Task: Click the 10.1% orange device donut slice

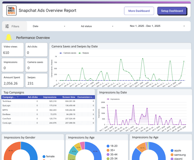Action: [x=142, y=148]
